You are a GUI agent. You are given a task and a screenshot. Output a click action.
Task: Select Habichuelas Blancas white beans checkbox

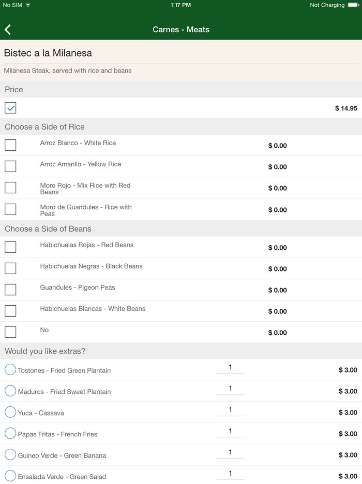point(10,311)
